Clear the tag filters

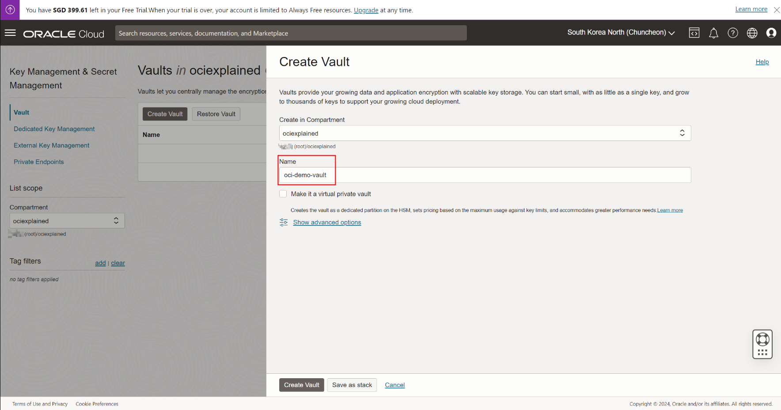[118, 263]
